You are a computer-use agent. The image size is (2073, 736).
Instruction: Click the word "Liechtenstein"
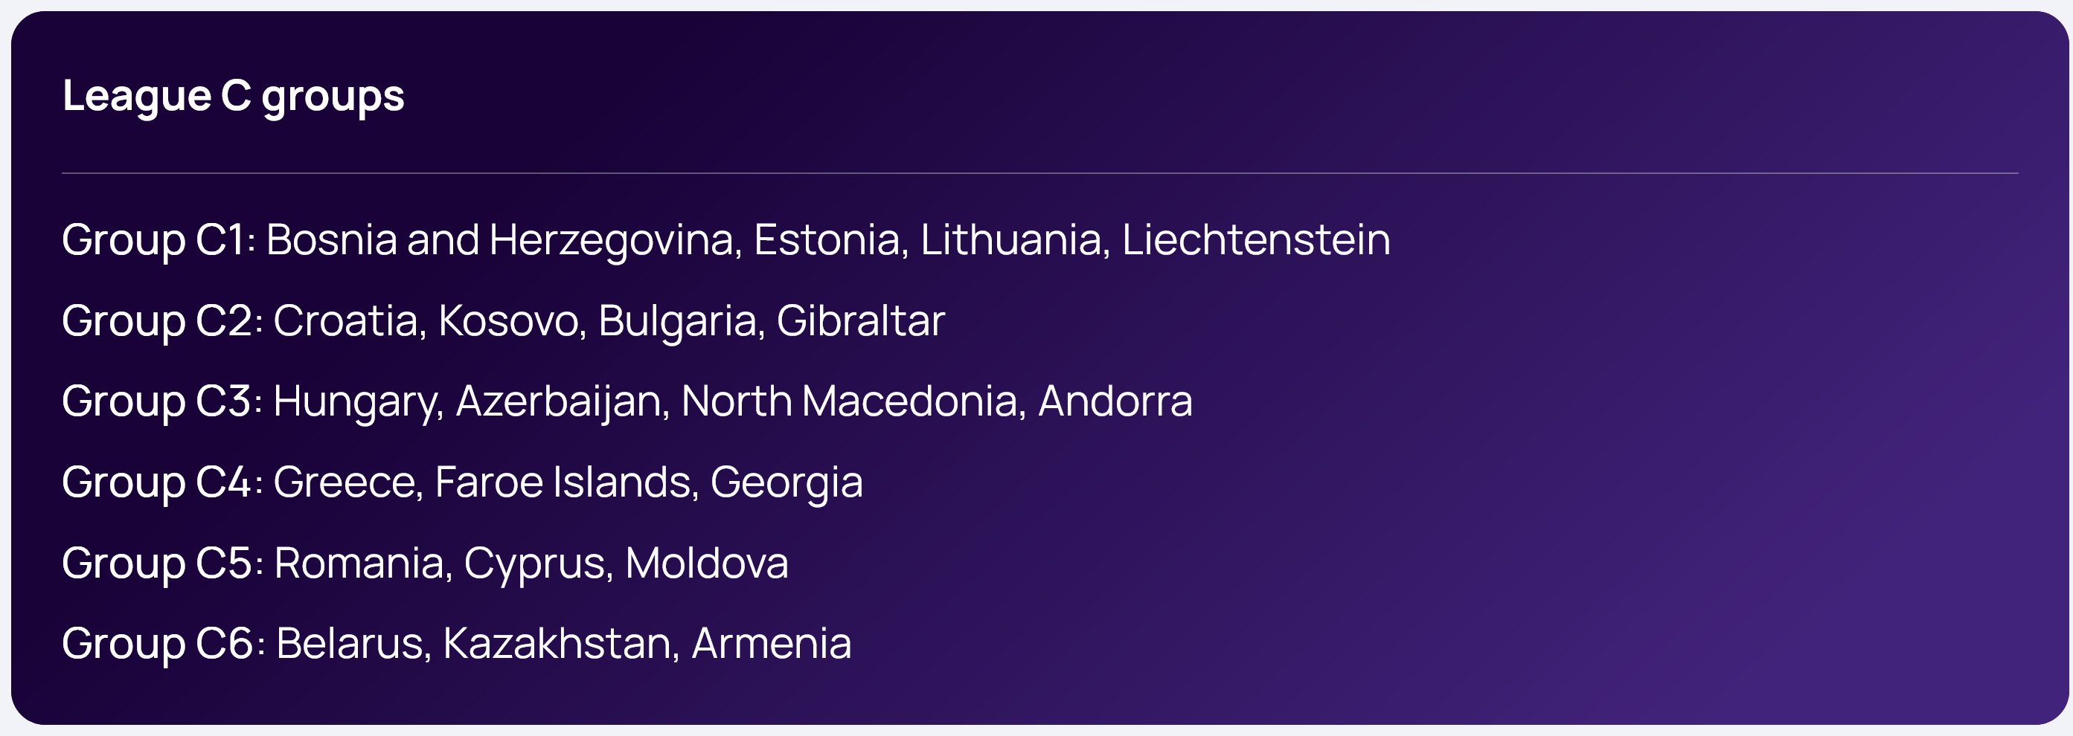[1255, 241]
